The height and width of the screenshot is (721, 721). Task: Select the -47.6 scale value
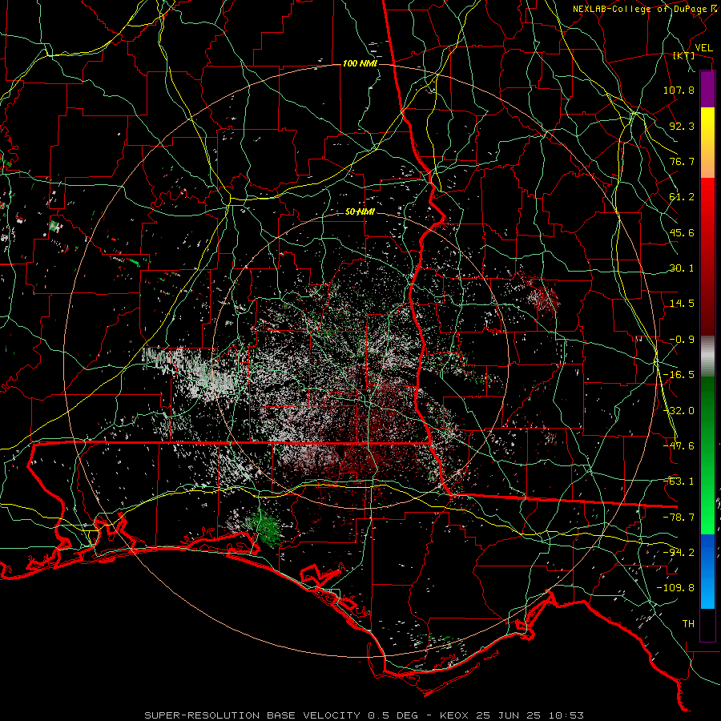[679, 446]
